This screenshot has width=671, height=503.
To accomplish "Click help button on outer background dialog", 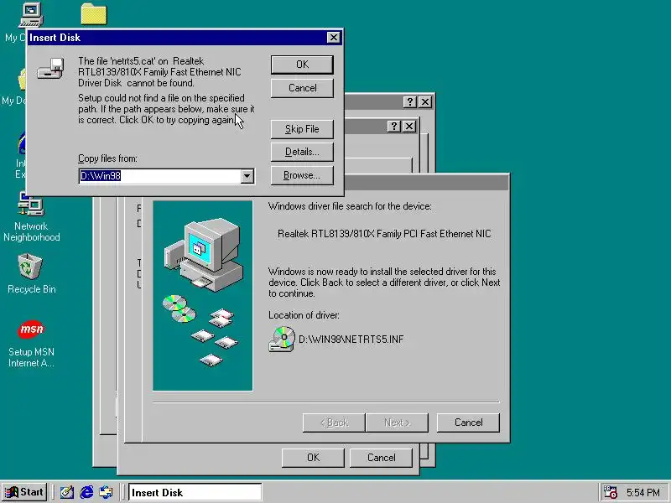I will 409,101.
